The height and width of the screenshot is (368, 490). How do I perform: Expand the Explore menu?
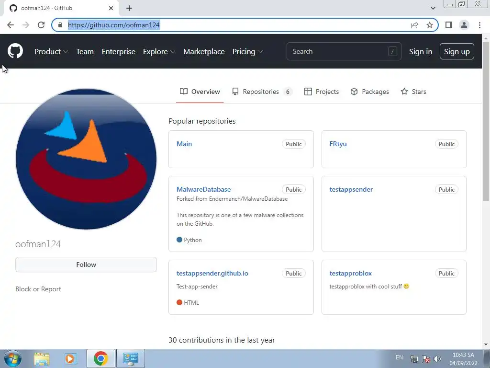[x=159, y=52]
